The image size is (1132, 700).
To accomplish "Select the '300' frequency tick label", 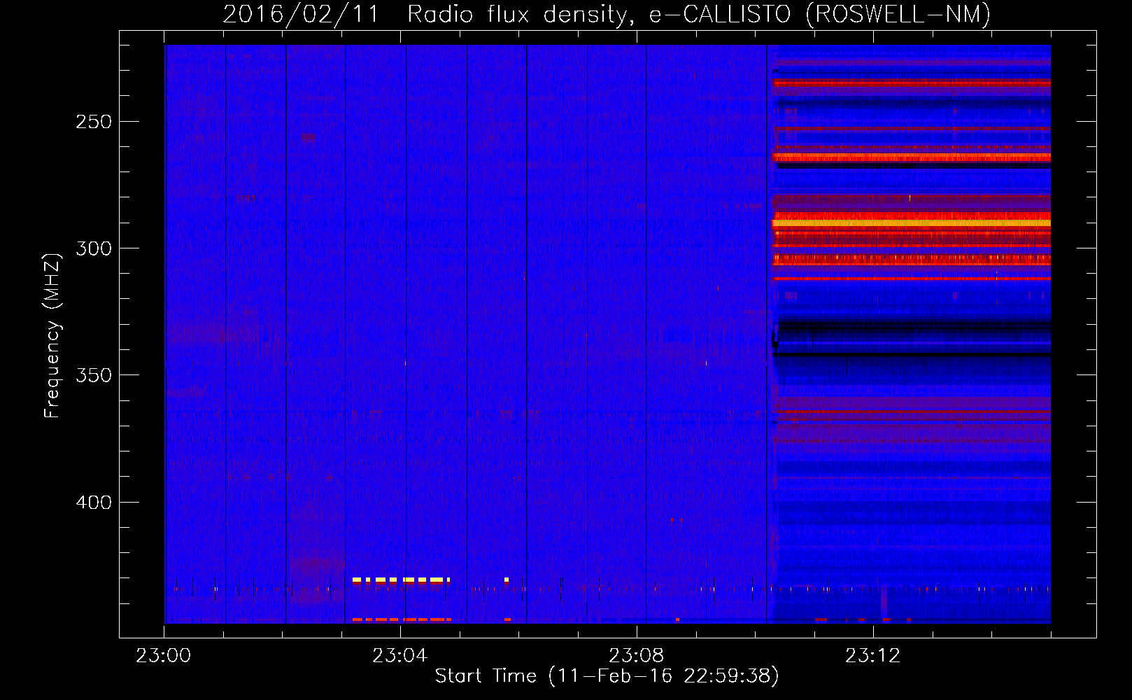I will 94,248.
